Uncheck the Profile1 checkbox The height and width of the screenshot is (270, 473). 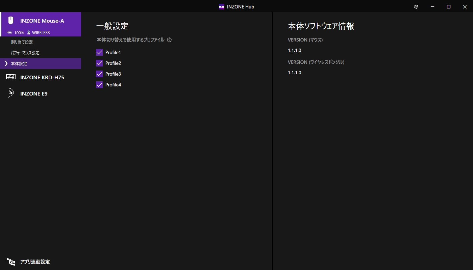99,52
